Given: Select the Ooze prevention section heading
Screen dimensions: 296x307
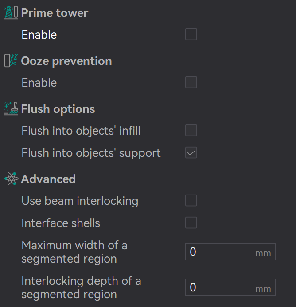Looking at the screenshot, I should pyautogui.click(x=66, y=61).
